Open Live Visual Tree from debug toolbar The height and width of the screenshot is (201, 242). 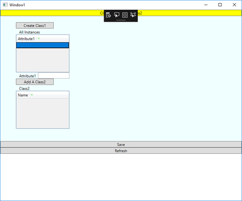tap(109, 15)
